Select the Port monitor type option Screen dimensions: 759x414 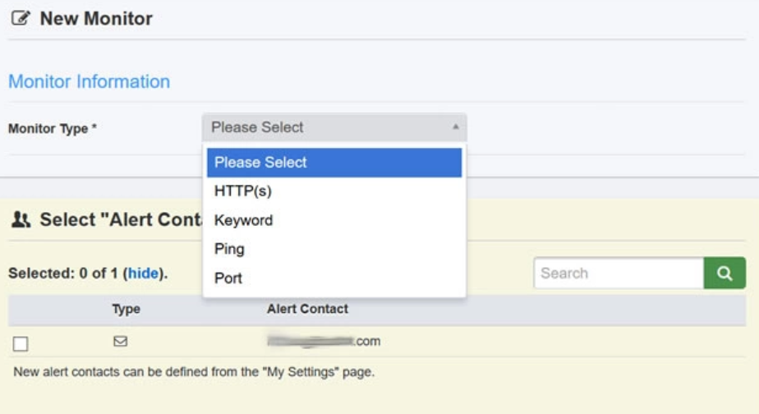click(228, 278)
